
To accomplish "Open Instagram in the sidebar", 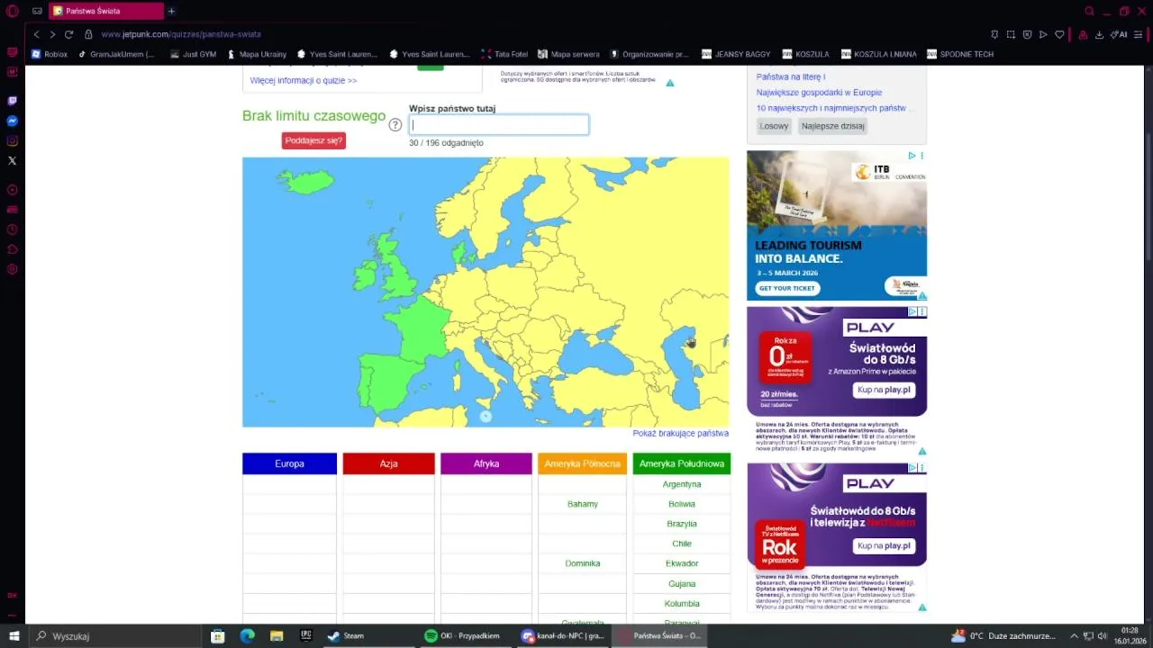I will [13, 140].
